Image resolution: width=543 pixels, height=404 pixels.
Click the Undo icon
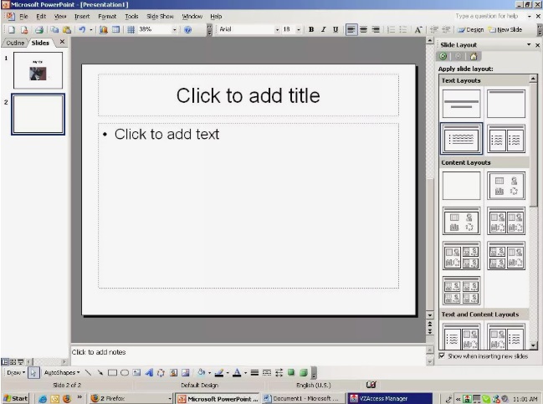pos(81,29)
